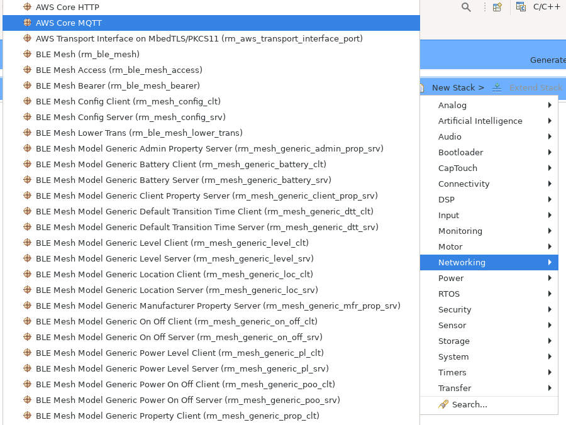Open the Open Perspective toolbar icon
Image resolution: width=566 pixels, height=425 pixels.
click(x=497, y=7)
